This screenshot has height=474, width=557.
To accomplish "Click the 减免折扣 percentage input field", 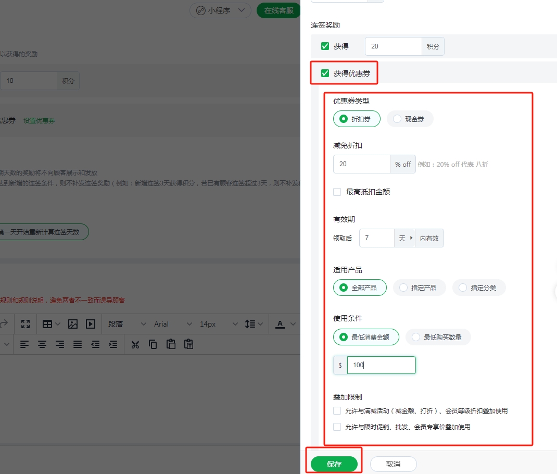I will [x=362, y=164].
